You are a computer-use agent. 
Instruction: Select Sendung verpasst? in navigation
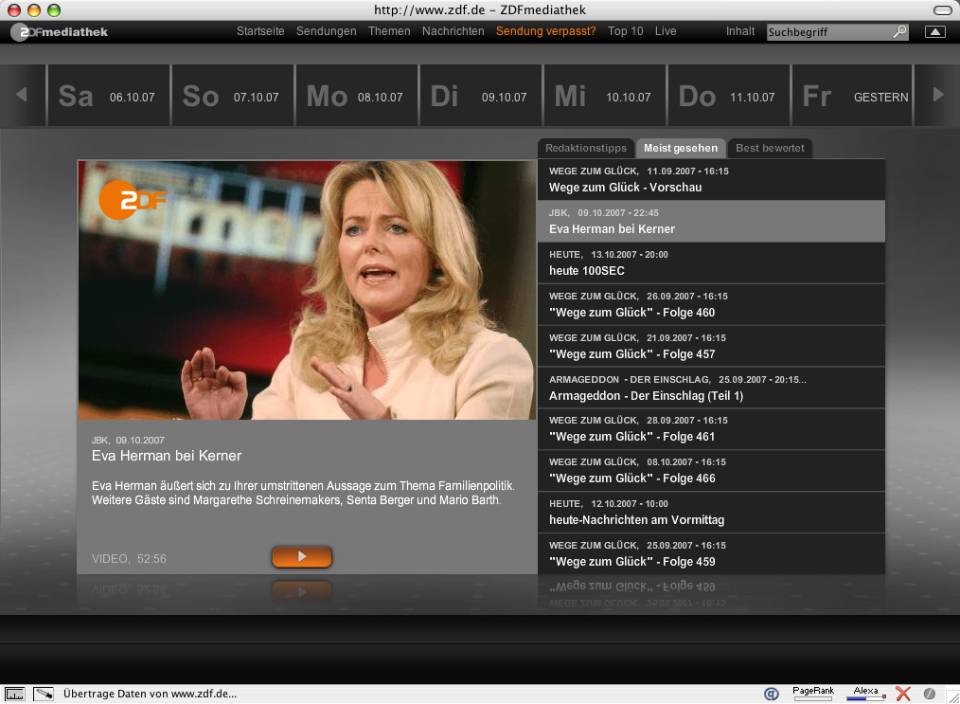(545, 31)
